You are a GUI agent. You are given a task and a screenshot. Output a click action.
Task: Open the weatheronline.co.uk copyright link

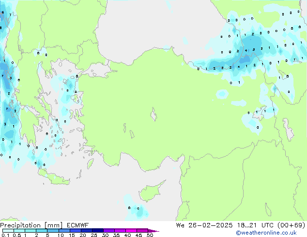[266, 233]
